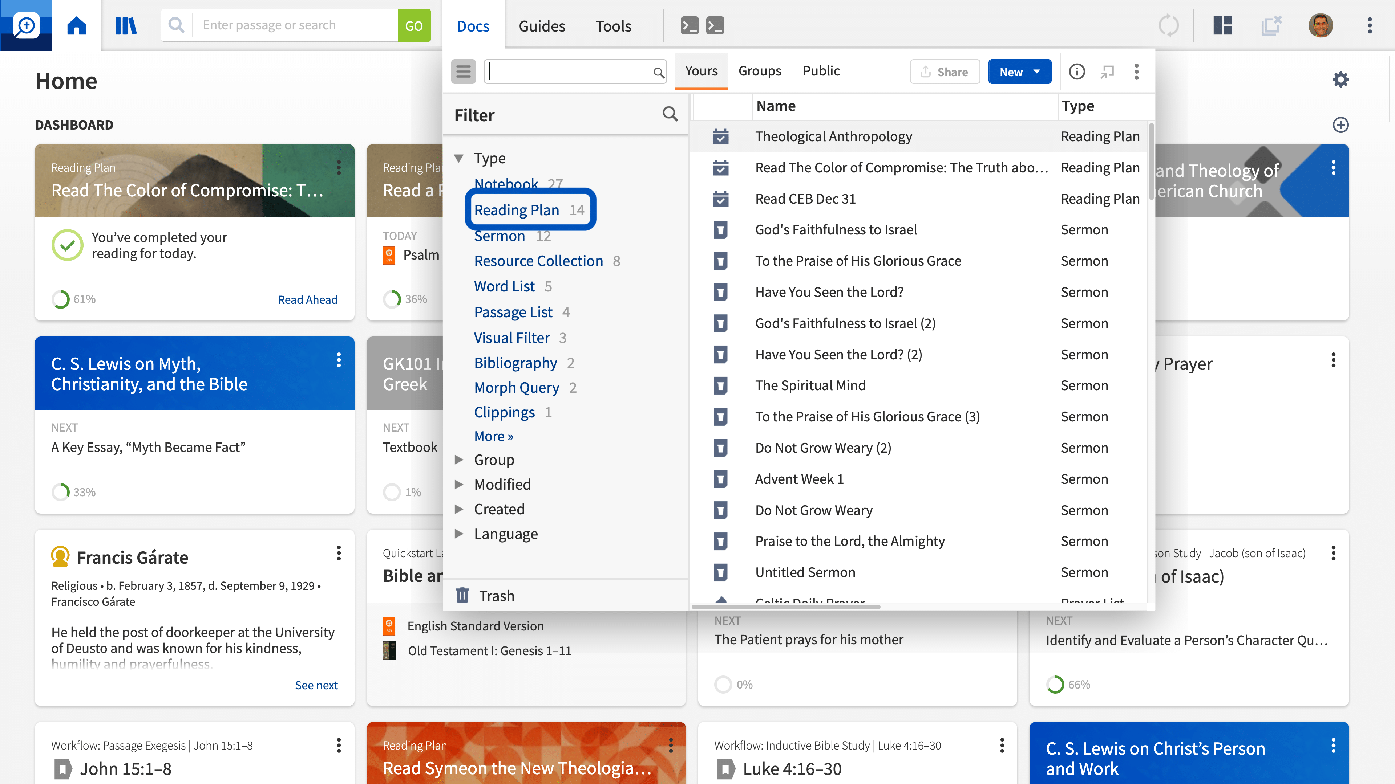This screenshot has height=784, width=1395.
Task: Open the Library books icon
Action: (126, 25)
